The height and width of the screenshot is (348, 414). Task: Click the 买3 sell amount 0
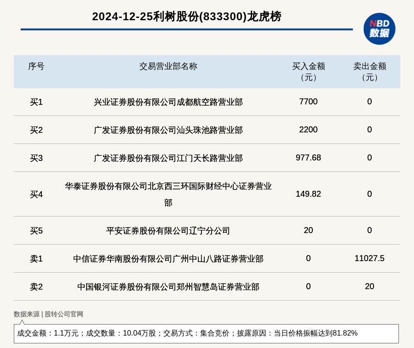[370, 158]
